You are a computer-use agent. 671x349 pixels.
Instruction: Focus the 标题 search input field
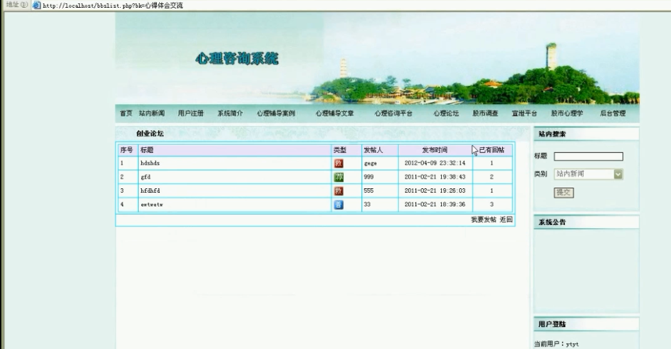pyautogui.click(x=588, y=156)
